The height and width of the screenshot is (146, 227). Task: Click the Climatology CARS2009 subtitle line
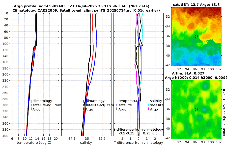coord(86,10)
